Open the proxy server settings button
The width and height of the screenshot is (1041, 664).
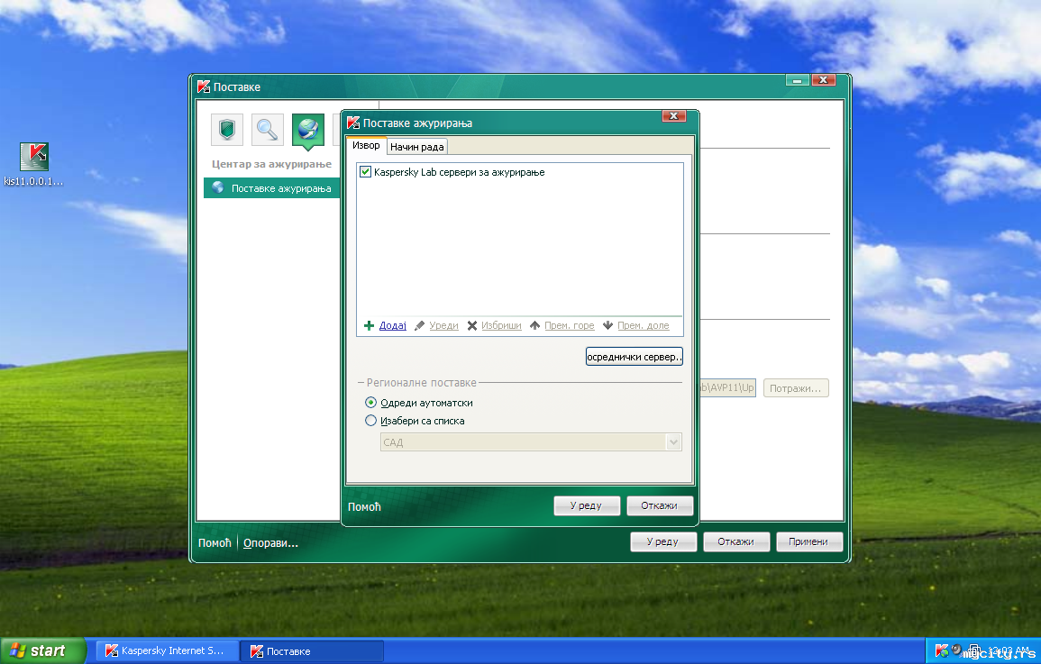point(634,357)
